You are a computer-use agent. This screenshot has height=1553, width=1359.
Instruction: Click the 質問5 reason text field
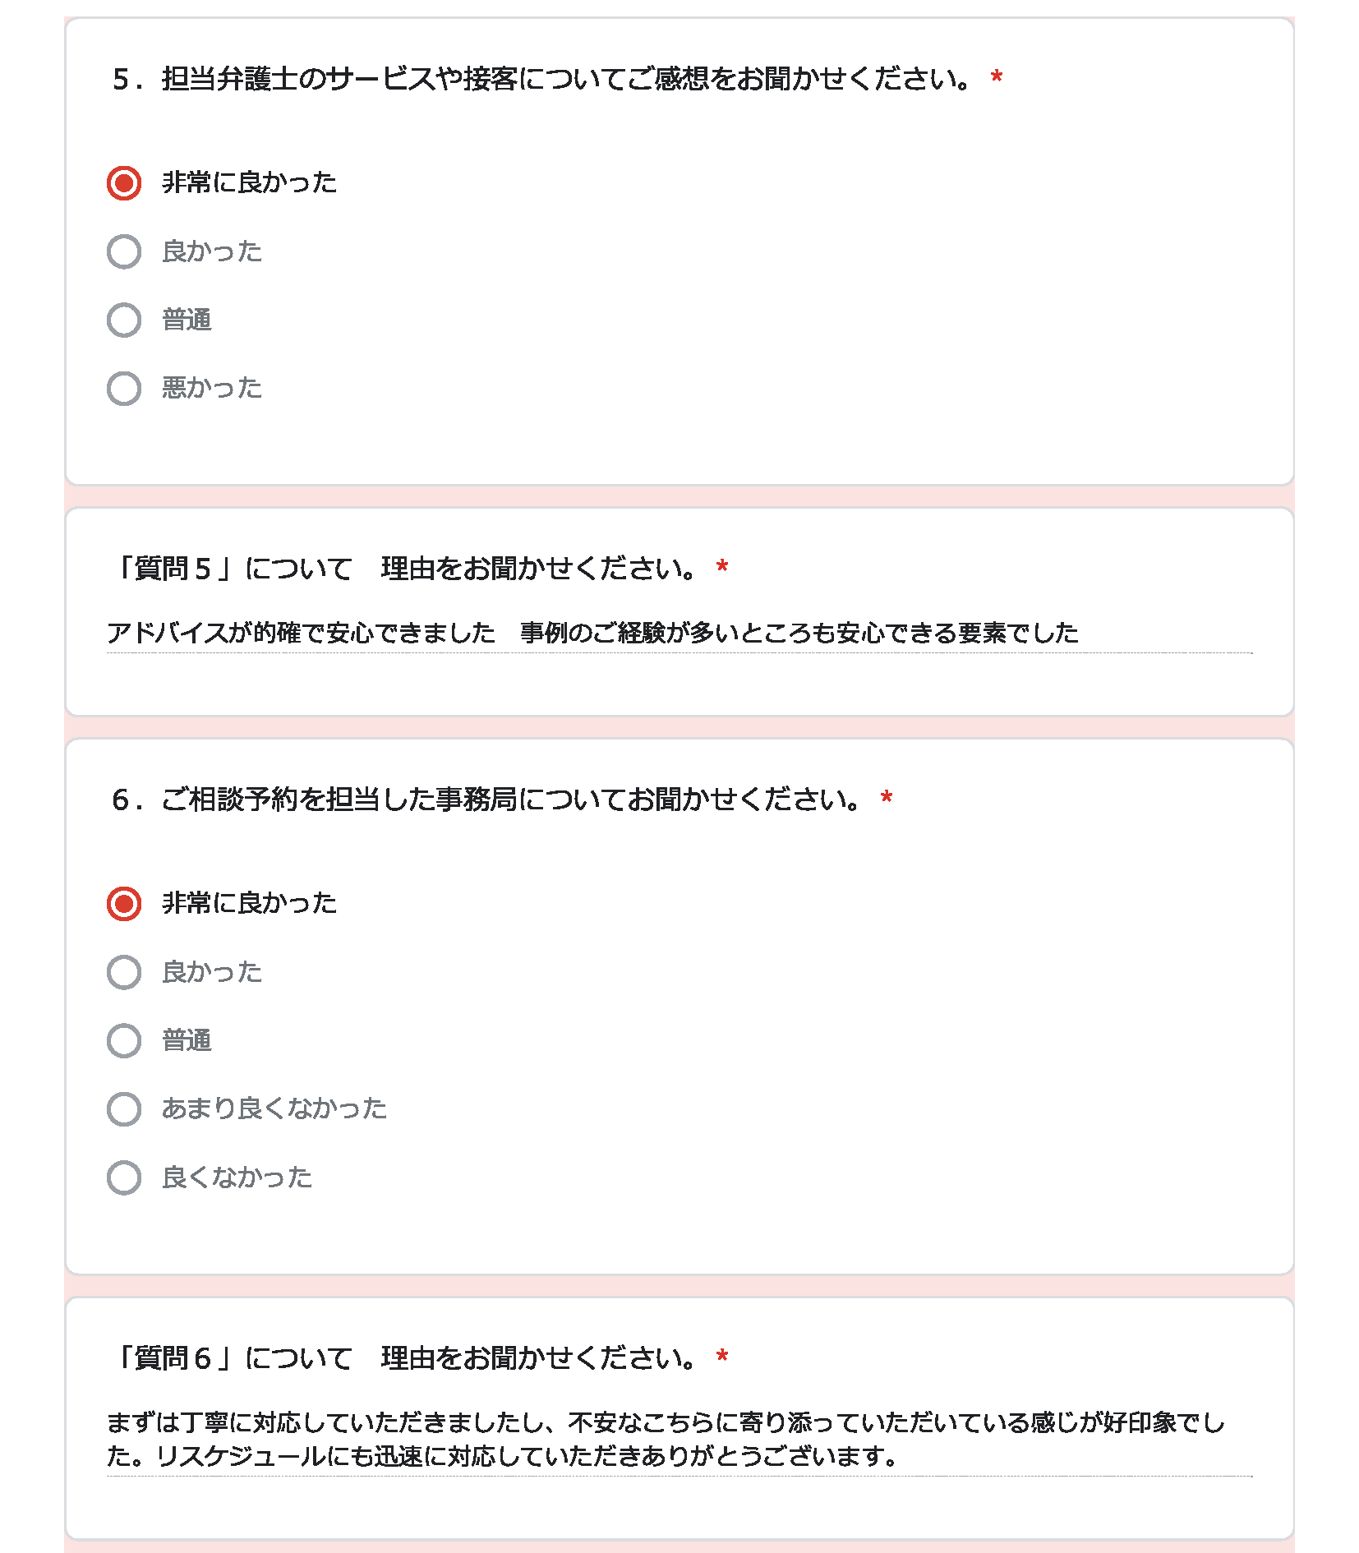tap(679, 634)
